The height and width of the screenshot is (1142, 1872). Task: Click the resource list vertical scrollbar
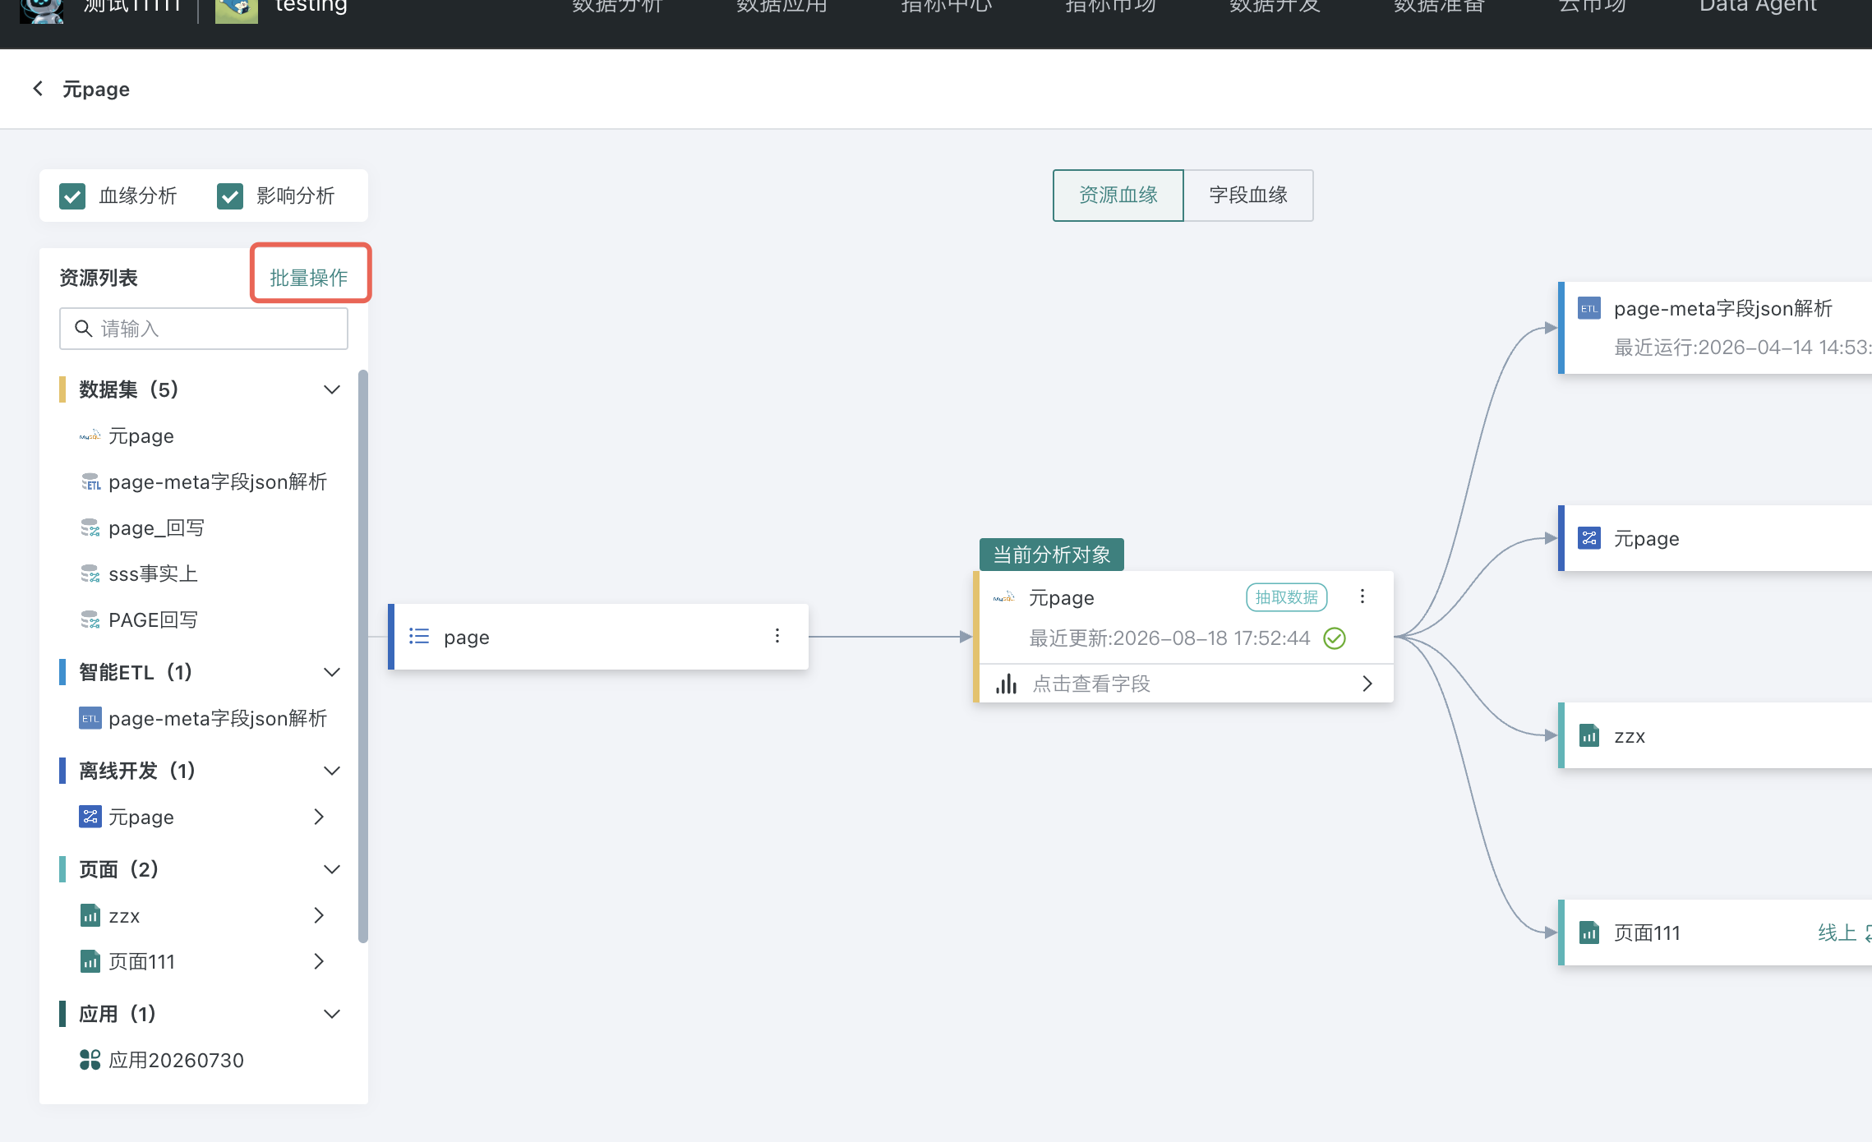[363, 656]
